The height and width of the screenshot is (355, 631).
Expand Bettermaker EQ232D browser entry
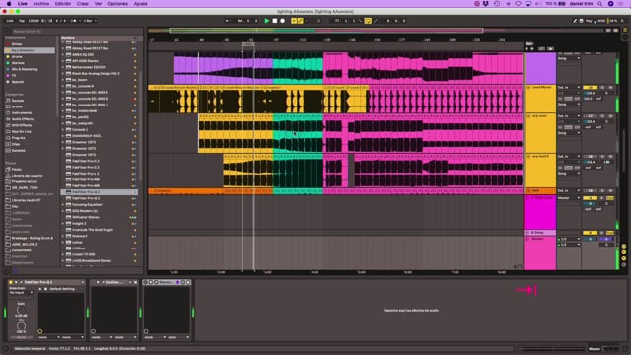click(x=63, y=67)
